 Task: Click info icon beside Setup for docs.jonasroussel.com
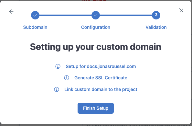click(x=58, y=66)
